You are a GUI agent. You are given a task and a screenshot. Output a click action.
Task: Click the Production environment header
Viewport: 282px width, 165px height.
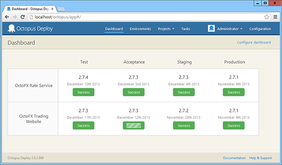tap(234, 62)
